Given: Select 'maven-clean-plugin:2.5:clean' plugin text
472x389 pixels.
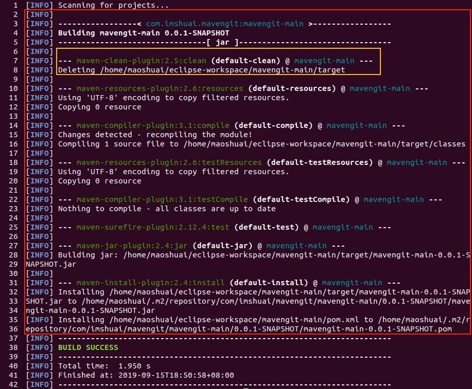Looking at the screenshot, I should [x=141, y=61].
